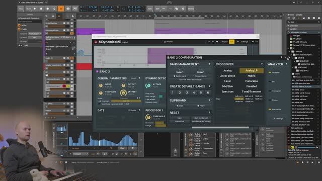Viewport: 322px width, 181px height.
Task: Click the help question mark in MDynamicsMB header
Action: tap(257, 42)
